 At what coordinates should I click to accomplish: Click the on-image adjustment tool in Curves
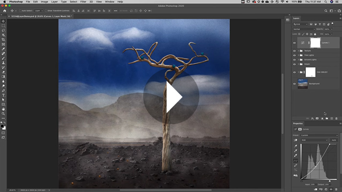coord(295,140)
